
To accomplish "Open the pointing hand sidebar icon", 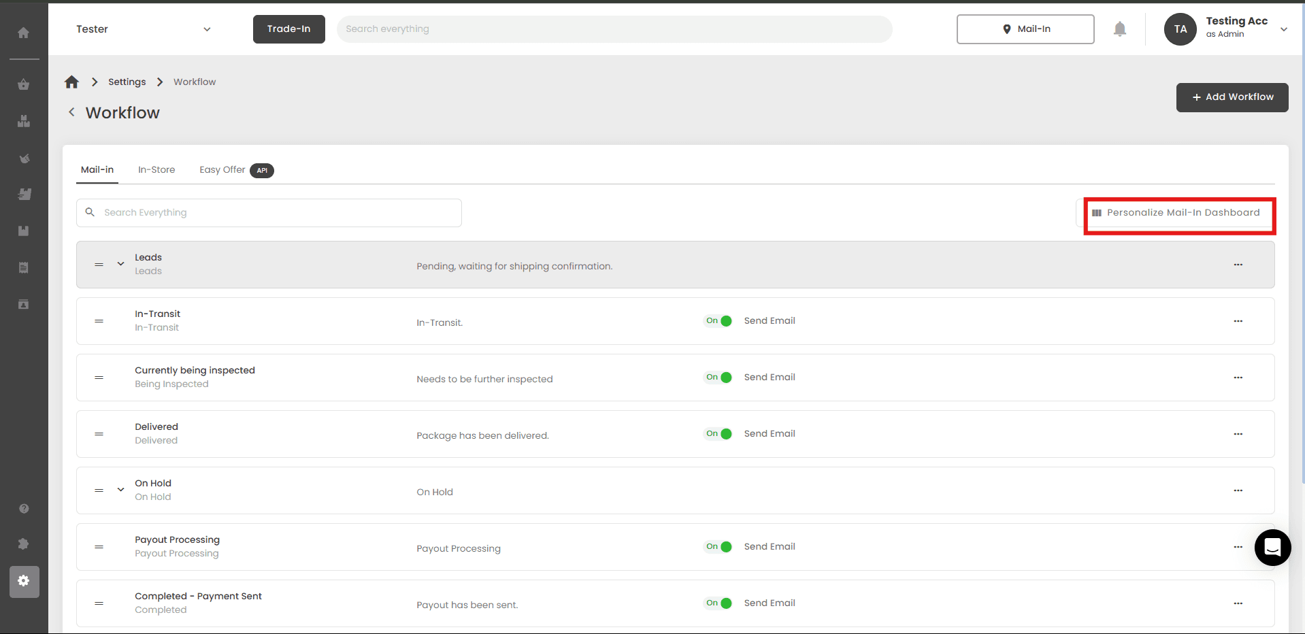I will [24, 158].
